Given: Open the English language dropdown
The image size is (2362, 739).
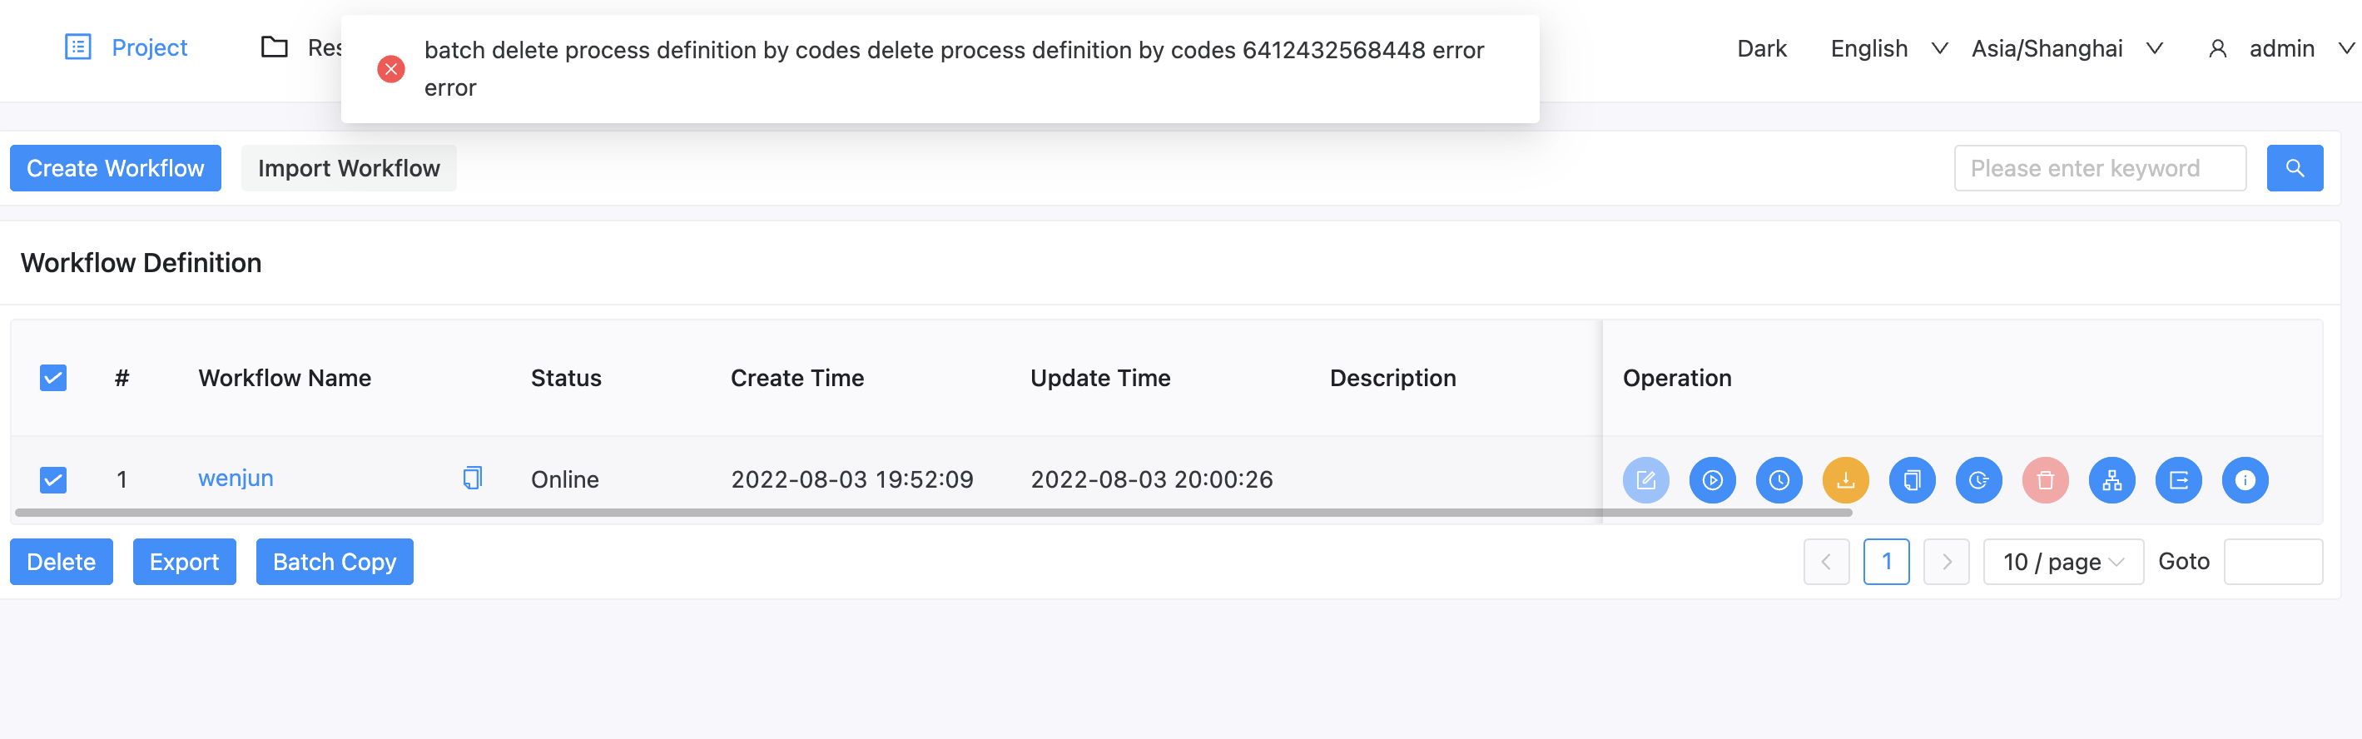Looking at the screenshot, I should (x=1885, y=47).
